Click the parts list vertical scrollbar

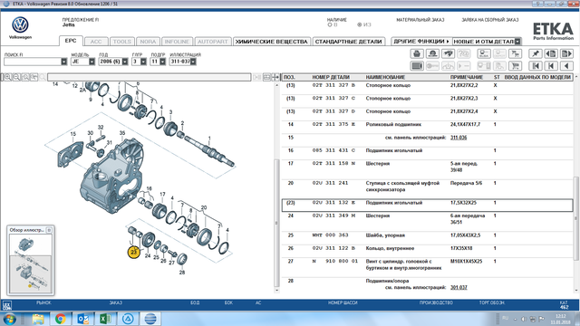click(x=576, y=185)
